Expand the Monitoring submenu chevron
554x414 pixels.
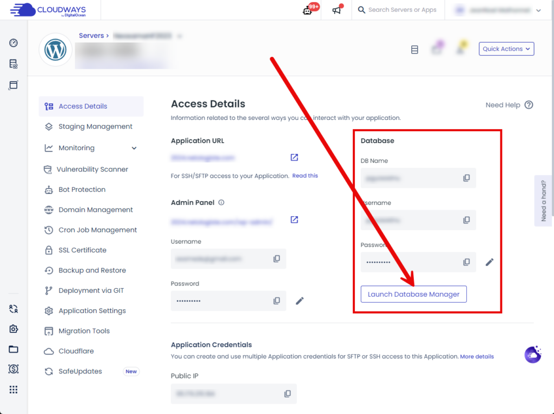(134, 148)
